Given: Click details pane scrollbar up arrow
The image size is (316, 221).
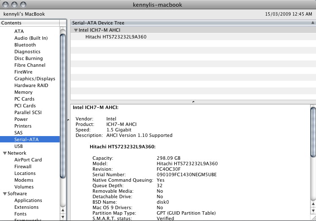Looking at the screenshot, I should (x=313, y=204).
